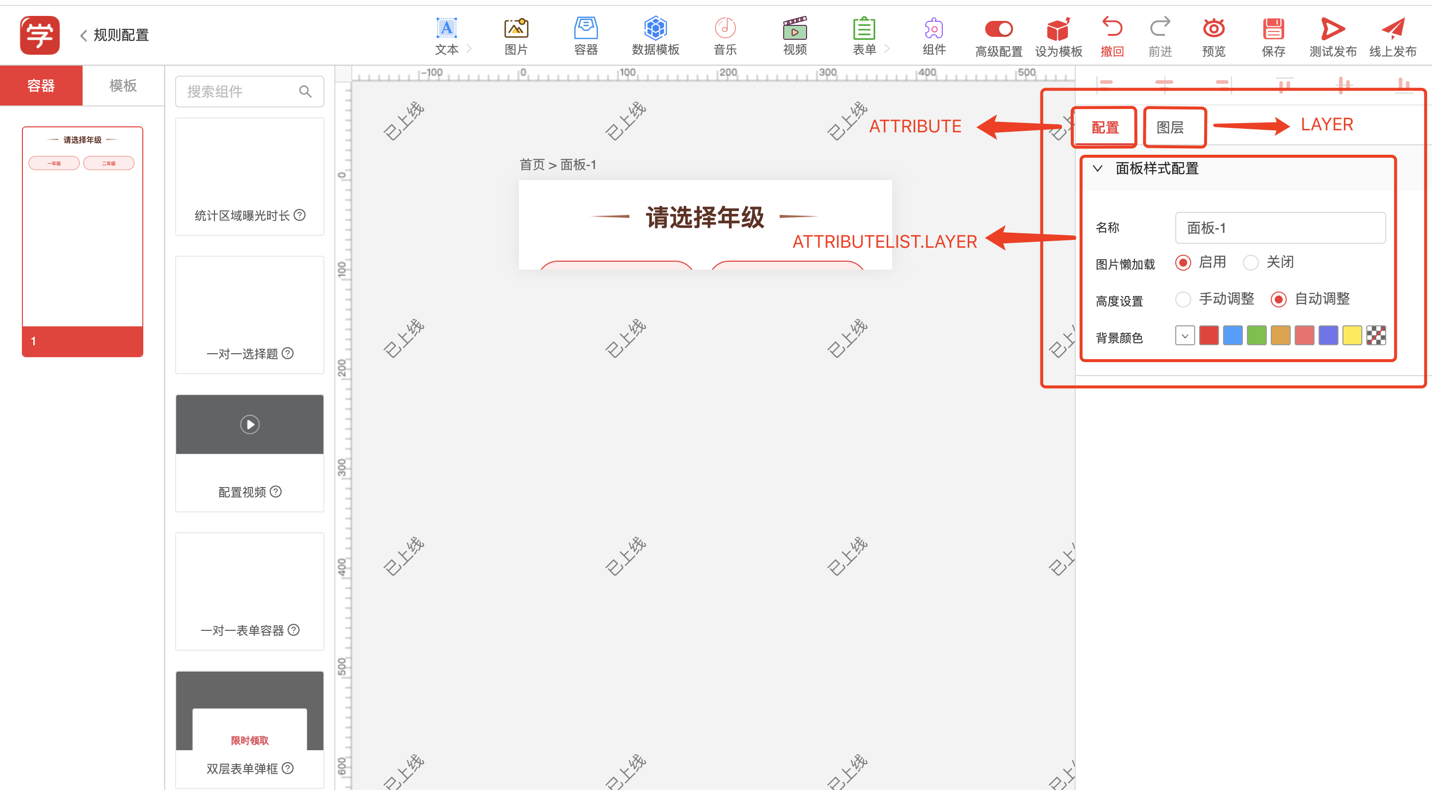Toggle the 高级配置 advanced config switch

(999, 28)
